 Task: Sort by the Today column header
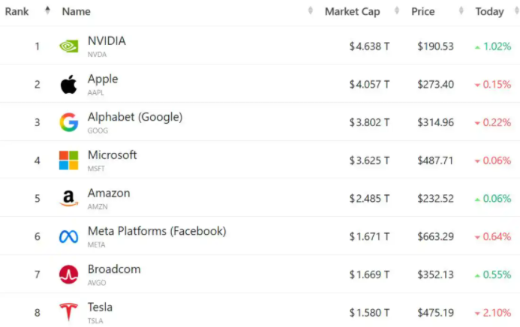pyautogui.click(x=489, y=12)
